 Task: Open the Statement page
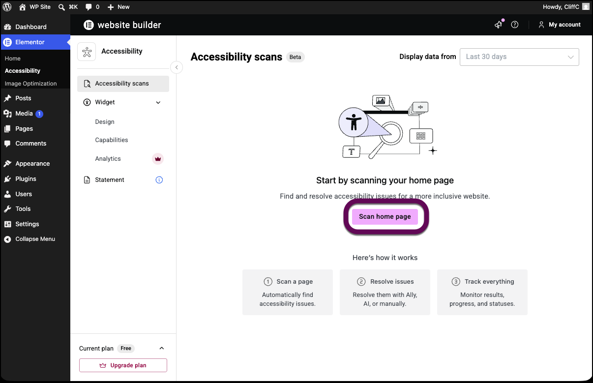[110, 180]
